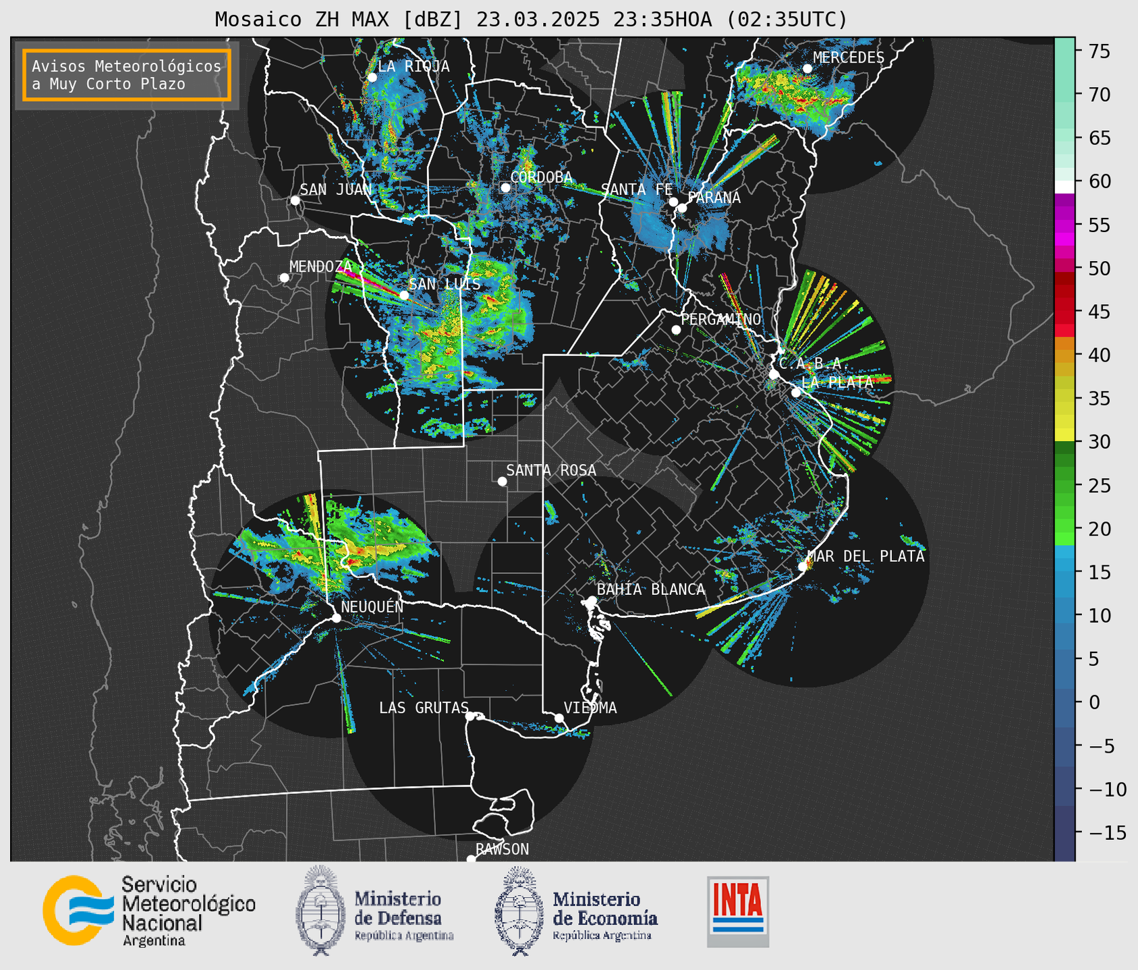The height and width of the screenshot is (970, 1138).
Task: Click the SANTA ROSA city marker
Action: [x=502, y=482]
